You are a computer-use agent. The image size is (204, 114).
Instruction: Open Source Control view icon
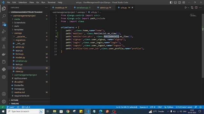[x=4, y=24]
